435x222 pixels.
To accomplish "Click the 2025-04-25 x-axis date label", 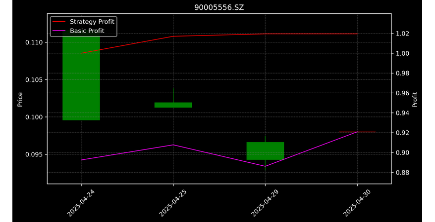I will (x=172, y=203).
